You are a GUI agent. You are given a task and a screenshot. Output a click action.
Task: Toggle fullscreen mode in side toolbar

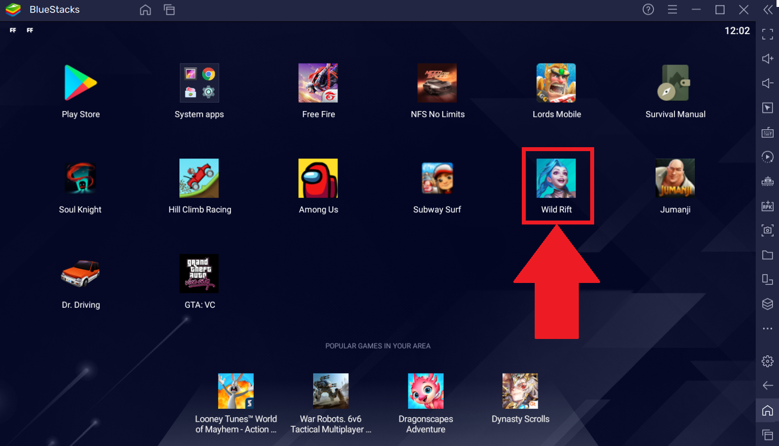point(768,34)
